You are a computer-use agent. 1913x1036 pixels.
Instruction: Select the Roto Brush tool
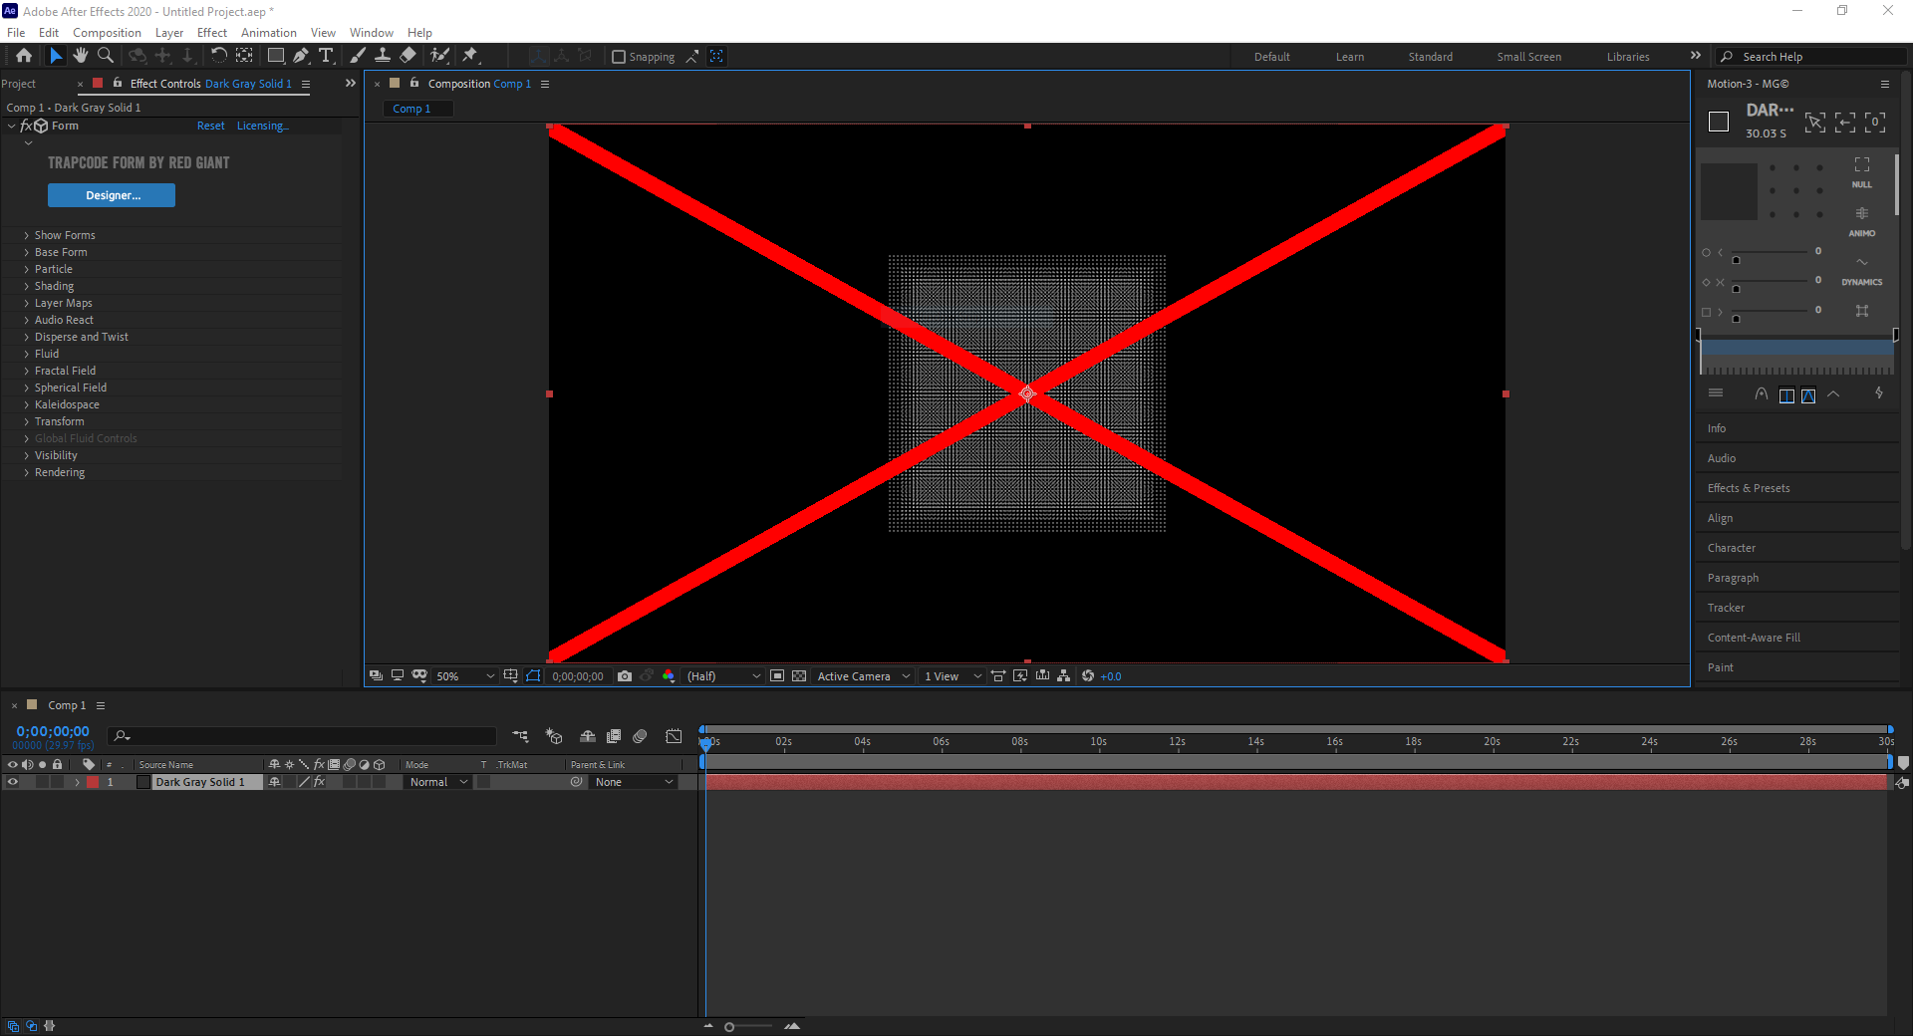[x=439, y=56]
